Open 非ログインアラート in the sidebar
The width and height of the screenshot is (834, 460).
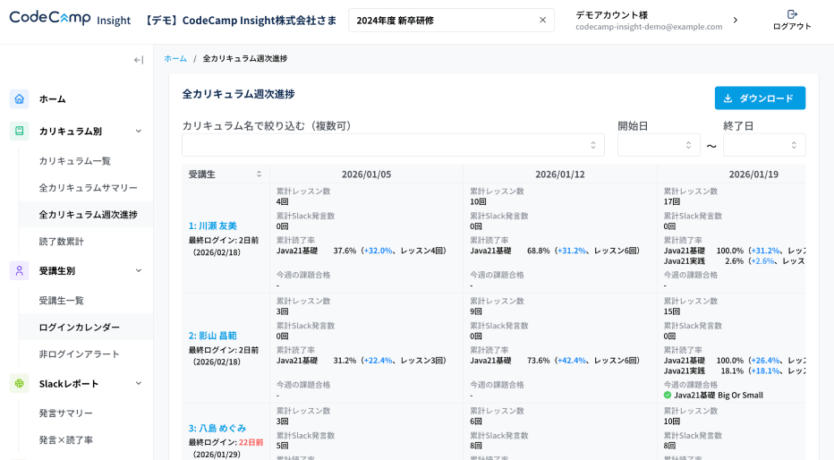[80, 354]
